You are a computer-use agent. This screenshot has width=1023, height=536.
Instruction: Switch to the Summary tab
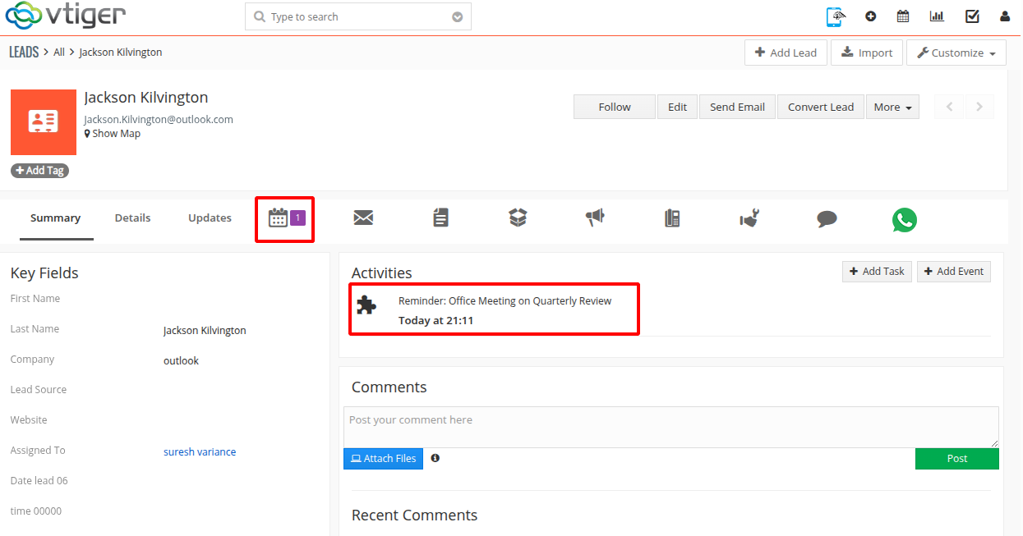56,218
